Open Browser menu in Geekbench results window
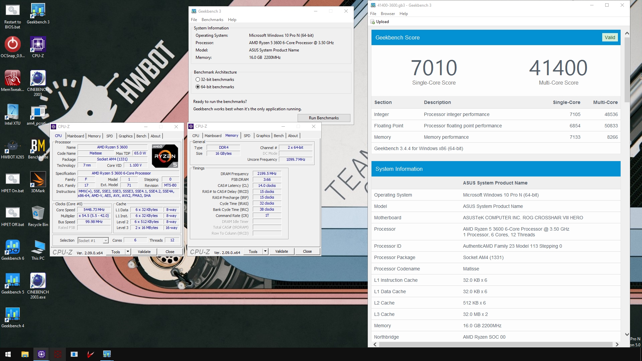Screen dimensions: 642x361 pyautogui.click(x=388, y=14)
